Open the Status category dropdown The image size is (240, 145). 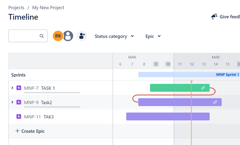click(x=114, y=36)
